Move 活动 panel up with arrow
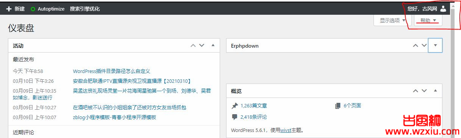 coord(193,45)
